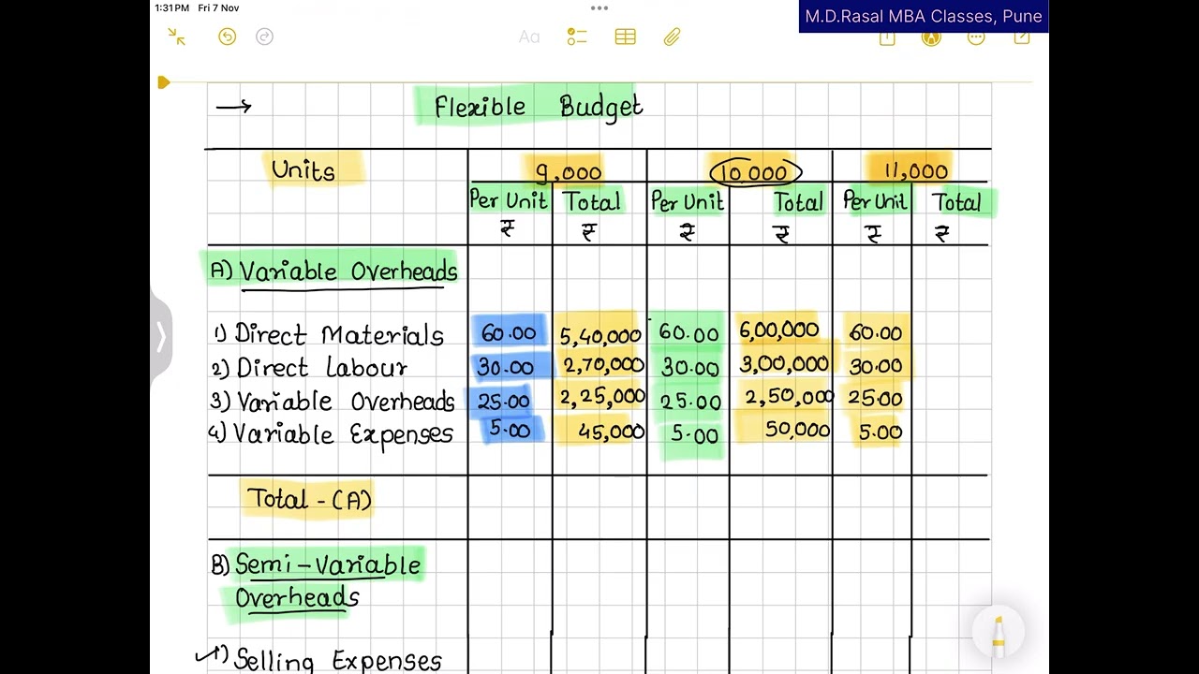Image resolution: width=1199 pixels, height=674 pixels.
Task: Open the minimized highlighter tool palette
Action: [x=999, y=631]
